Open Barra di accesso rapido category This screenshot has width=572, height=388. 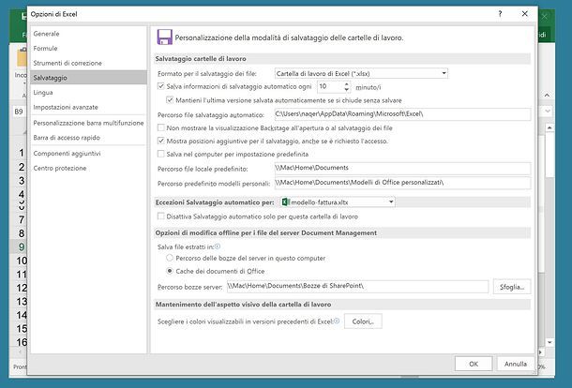[89, 138]
